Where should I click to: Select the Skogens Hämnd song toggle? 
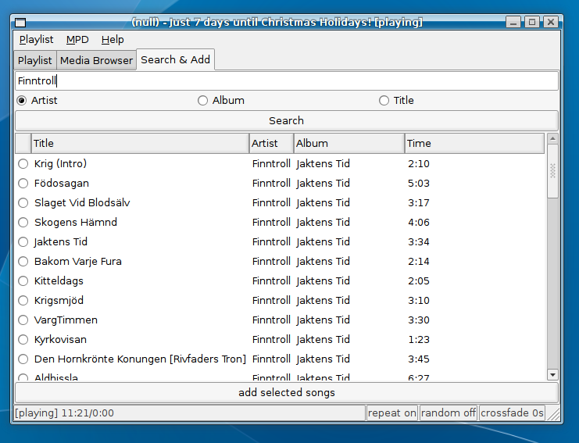[x=23, y=222]
